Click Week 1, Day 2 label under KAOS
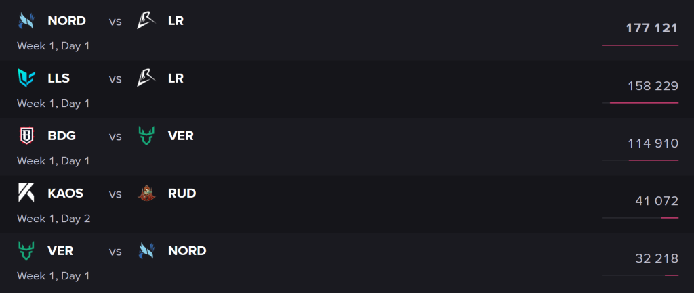This screenshot has height=293, width=694. pyautogui.click(x=54, y=219)
